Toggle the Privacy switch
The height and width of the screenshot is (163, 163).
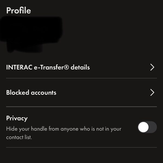pos(147,127)
